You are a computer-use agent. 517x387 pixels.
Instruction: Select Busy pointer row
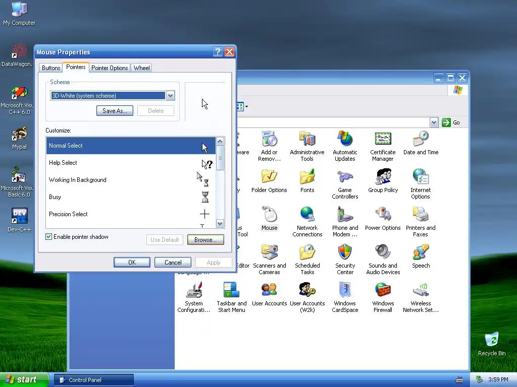click(x=131, y=197)
